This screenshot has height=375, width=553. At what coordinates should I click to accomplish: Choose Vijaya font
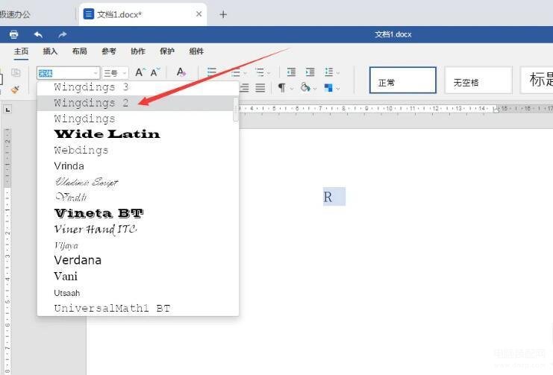tap(138, 245)
